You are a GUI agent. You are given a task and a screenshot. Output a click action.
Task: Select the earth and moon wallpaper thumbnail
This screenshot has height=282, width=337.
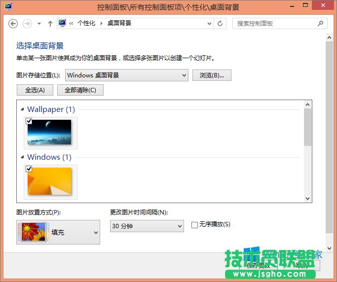[x=49, y=132]
